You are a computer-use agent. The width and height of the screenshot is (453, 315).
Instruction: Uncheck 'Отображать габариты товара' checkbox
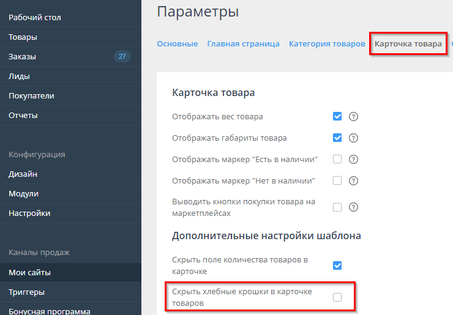click(337, 138)
